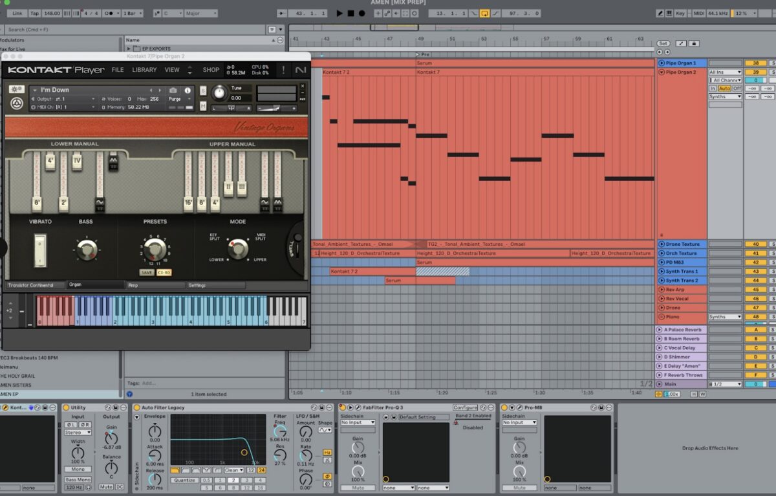
Task: Click the organ Presets rotary knob
Action: [155, 249]
